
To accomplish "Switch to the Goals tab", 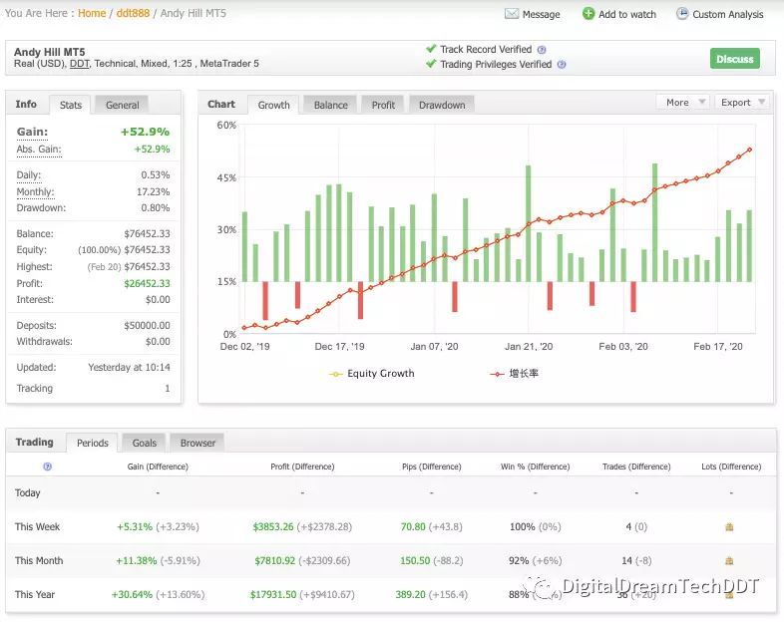I will 144,443.
